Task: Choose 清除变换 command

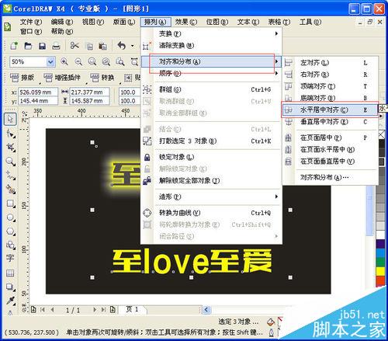Action: coord(211,46)
